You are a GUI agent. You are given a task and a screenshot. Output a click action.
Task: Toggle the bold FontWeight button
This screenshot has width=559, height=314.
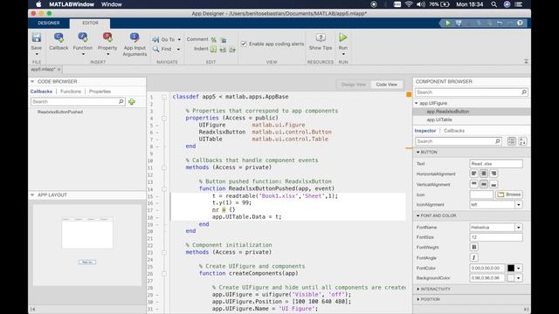(473, 247)
